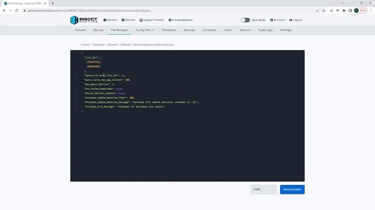Screen dimensions: 375x210
Task: Switch to the Startup tab
Action: pyautogui.click(x=98, y=30)
